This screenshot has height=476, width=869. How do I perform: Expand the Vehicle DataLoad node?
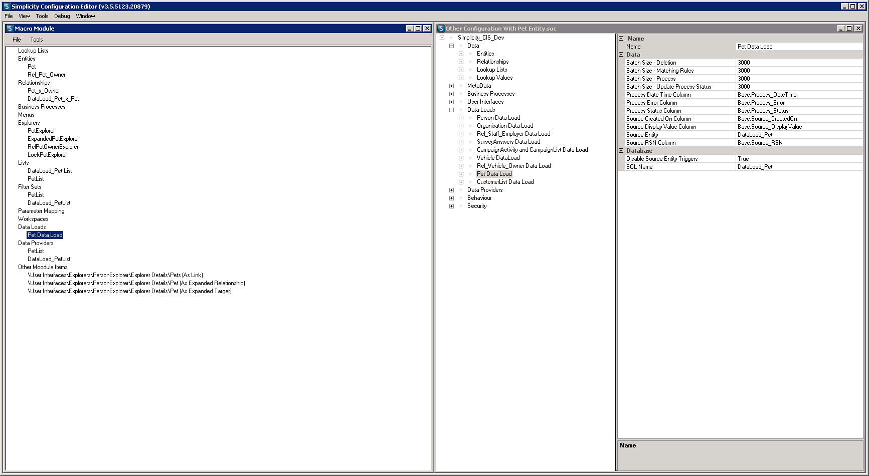(461, 158)
